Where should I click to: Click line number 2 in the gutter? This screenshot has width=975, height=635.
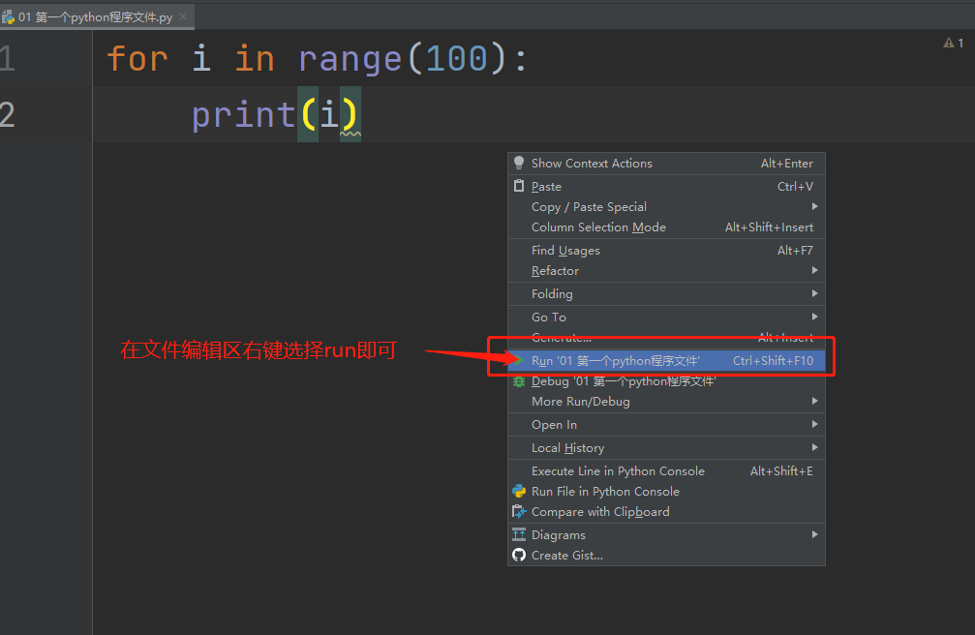[x=8, y=115]
